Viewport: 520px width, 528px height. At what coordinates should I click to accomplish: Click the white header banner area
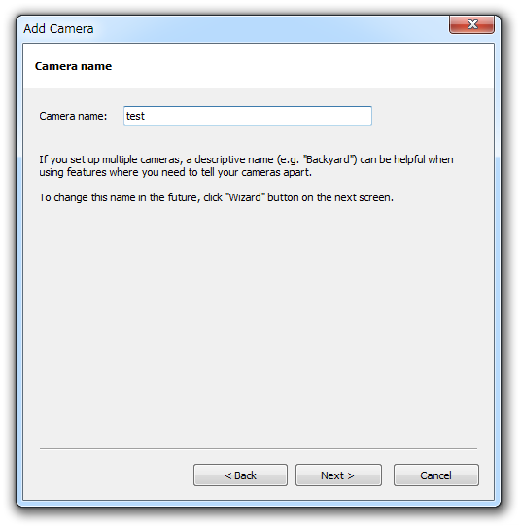pos(259,66)
